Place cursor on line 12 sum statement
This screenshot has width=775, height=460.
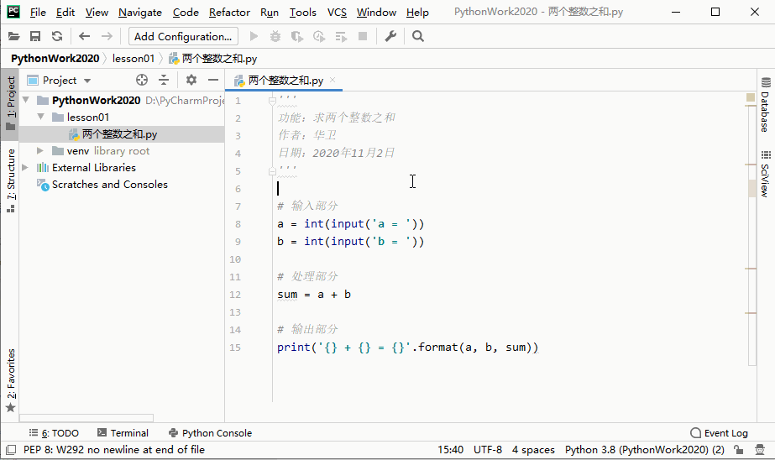point(314,295)
